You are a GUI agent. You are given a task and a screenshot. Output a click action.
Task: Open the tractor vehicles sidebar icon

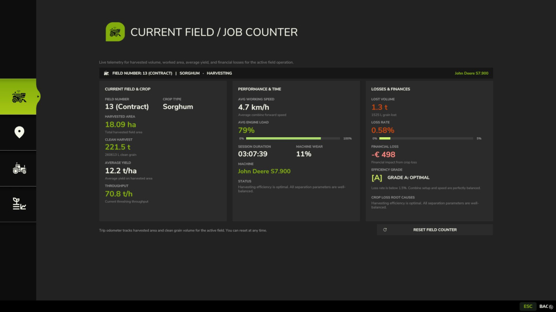tap(19, 169)
